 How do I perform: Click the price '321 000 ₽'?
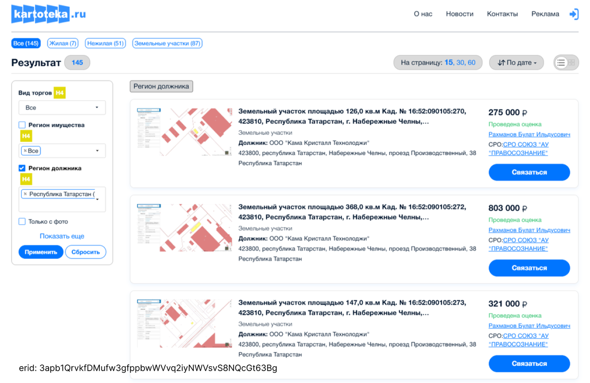pyautogui.click(x=508, y=303)
